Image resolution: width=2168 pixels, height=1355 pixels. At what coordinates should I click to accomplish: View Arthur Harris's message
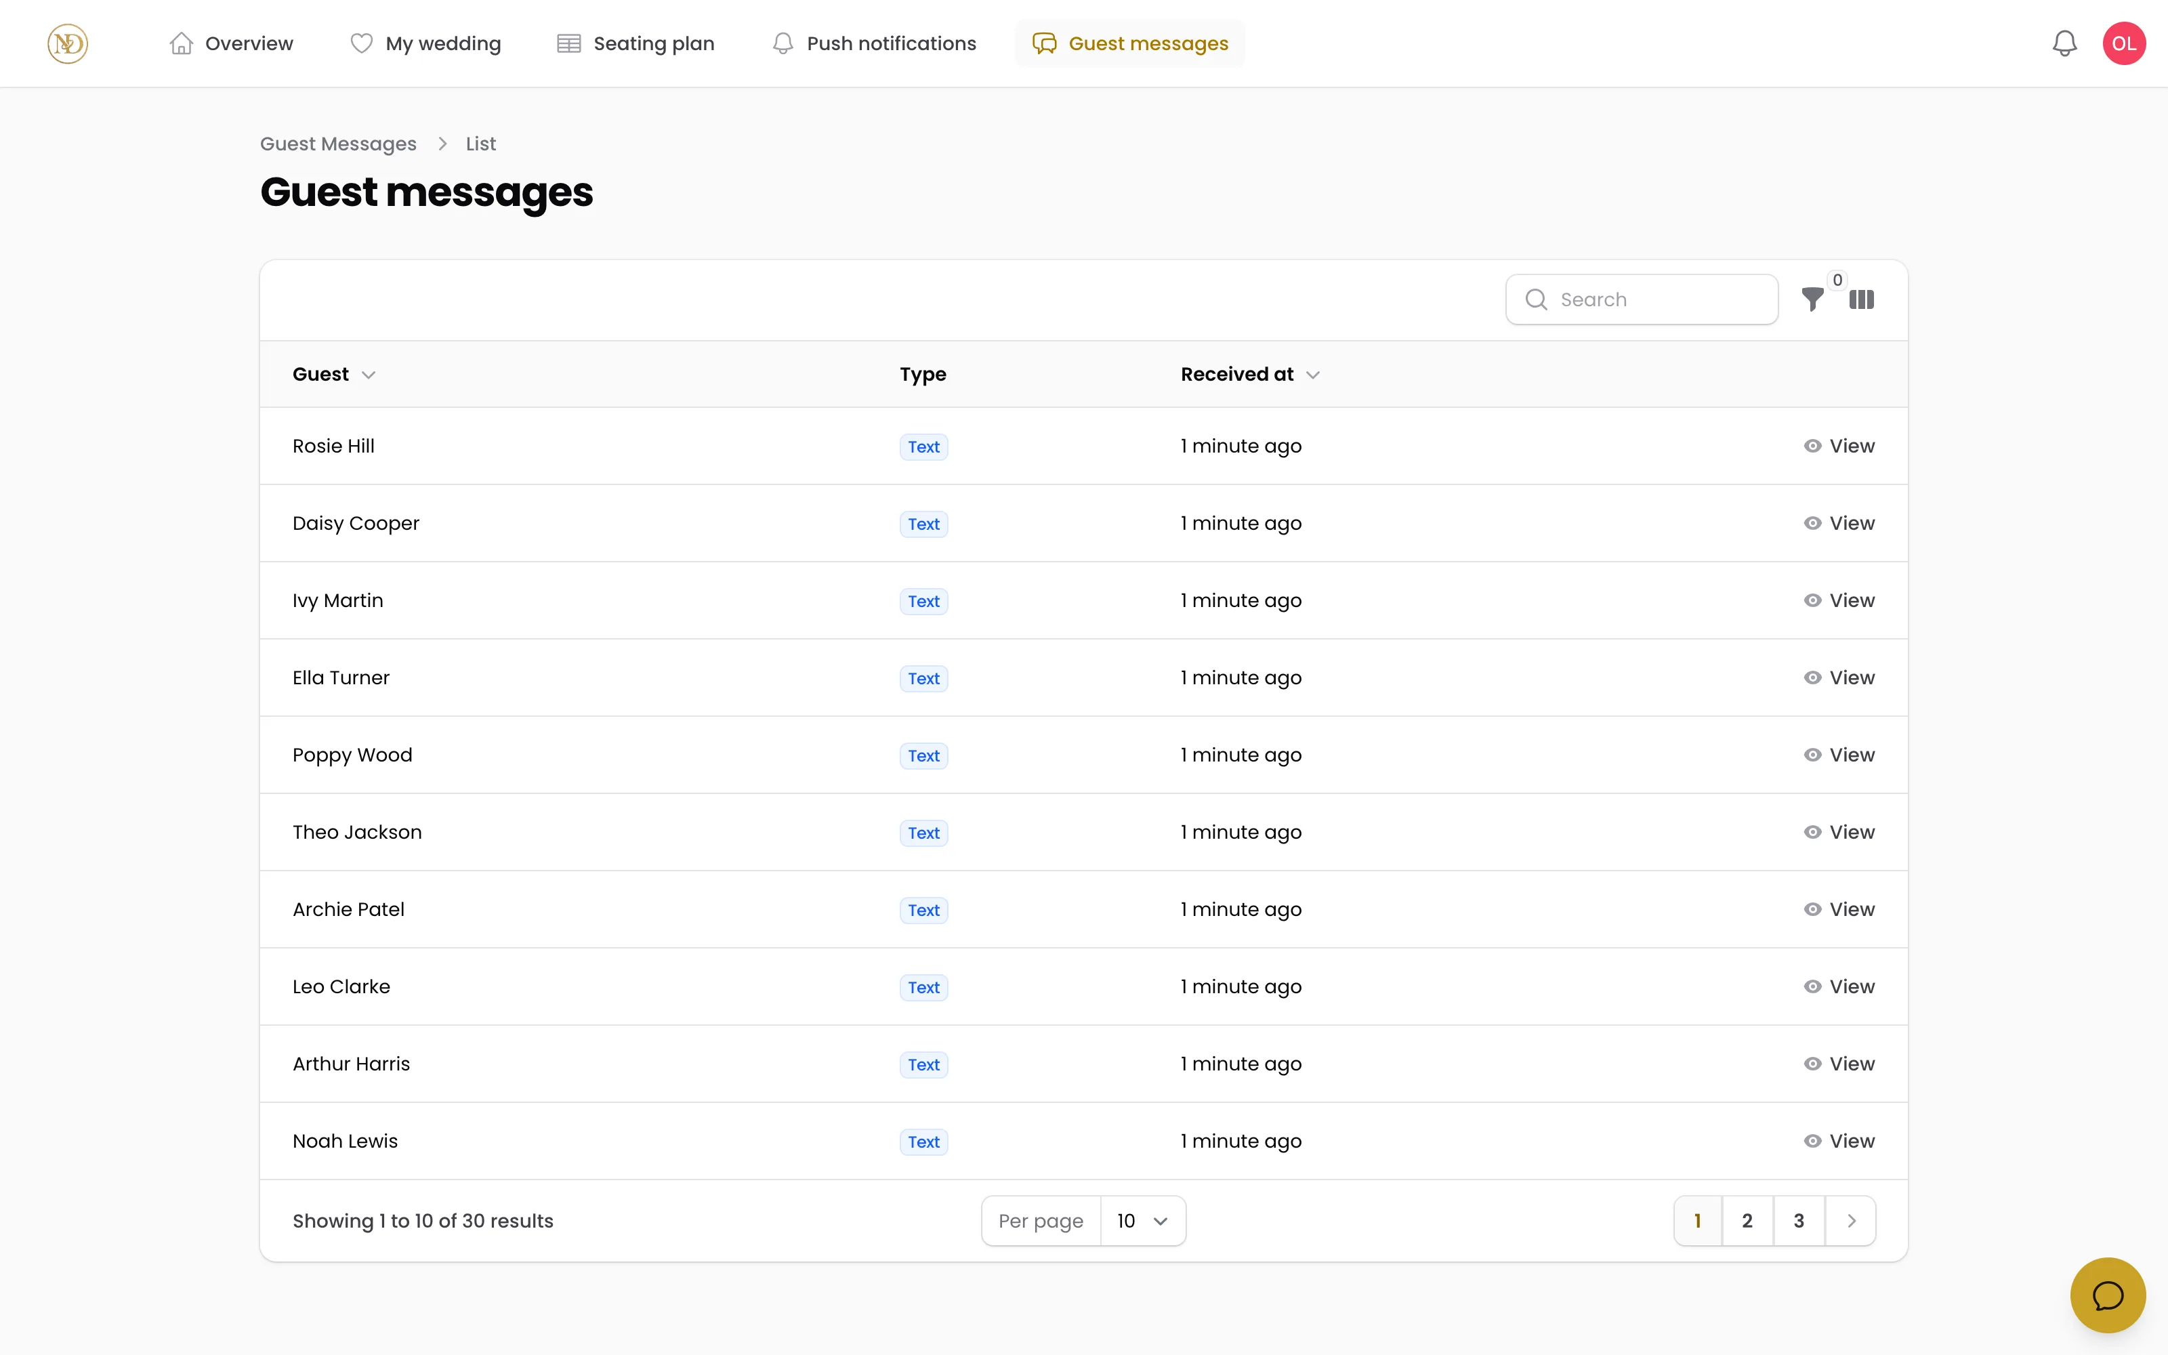point(1838,1064)
